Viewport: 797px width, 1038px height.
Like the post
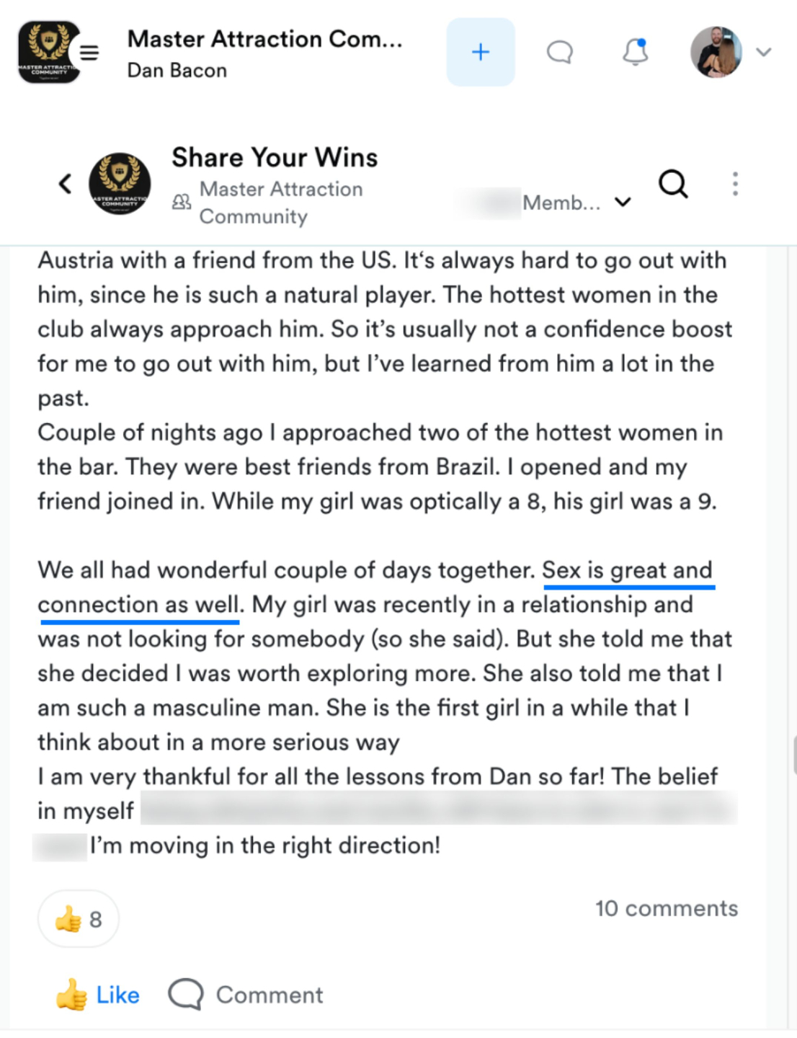(x=98, y=995)
